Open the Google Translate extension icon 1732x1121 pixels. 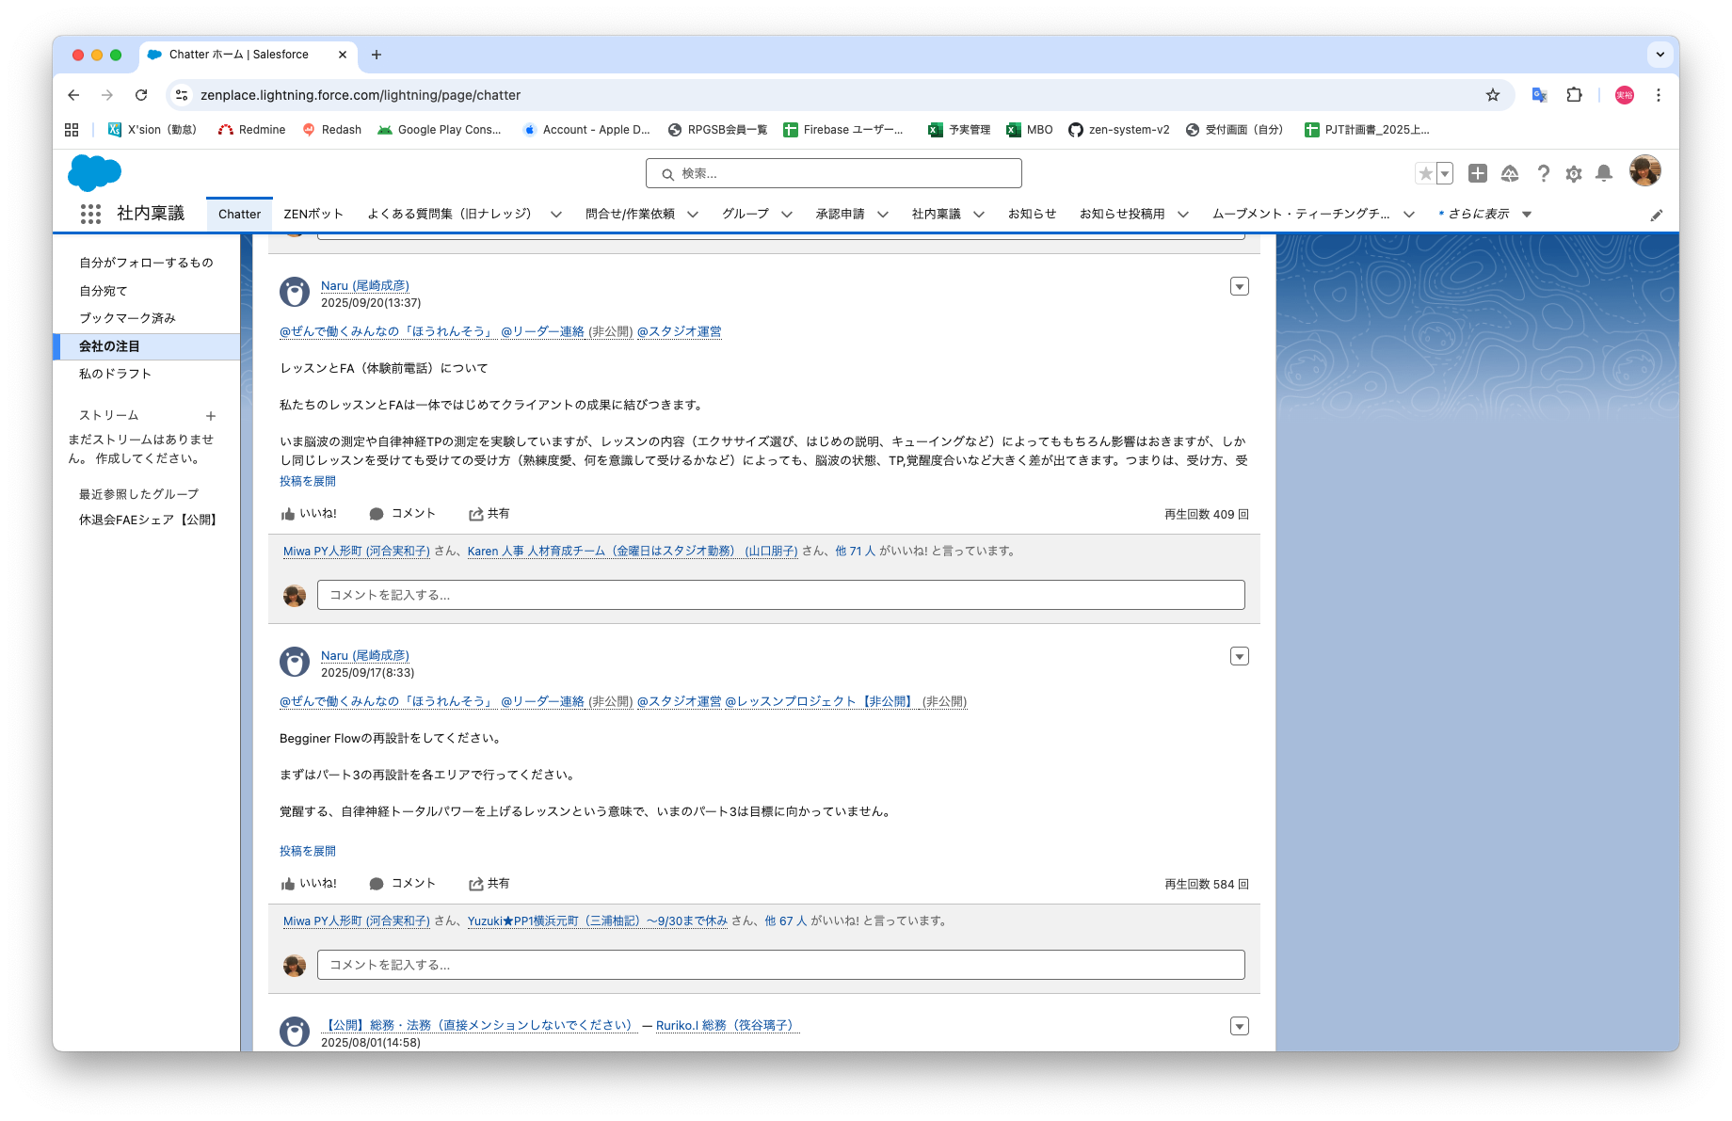click(1539, 95)
